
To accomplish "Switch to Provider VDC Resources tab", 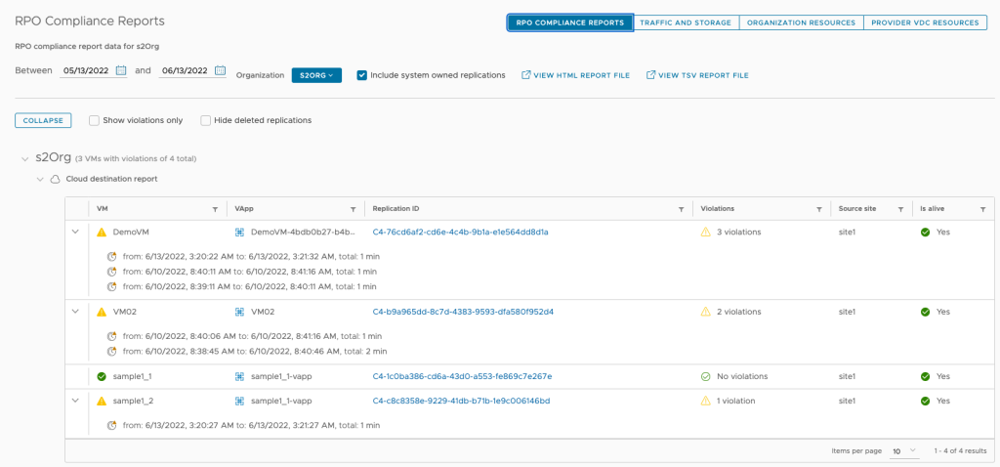I will click(926, 22).
